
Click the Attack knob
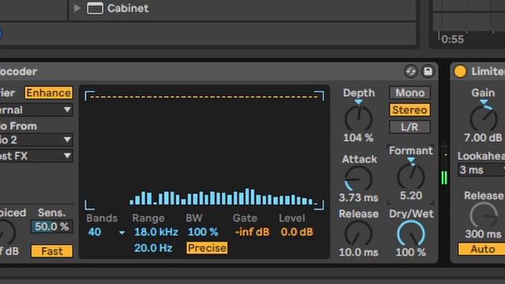358,178
